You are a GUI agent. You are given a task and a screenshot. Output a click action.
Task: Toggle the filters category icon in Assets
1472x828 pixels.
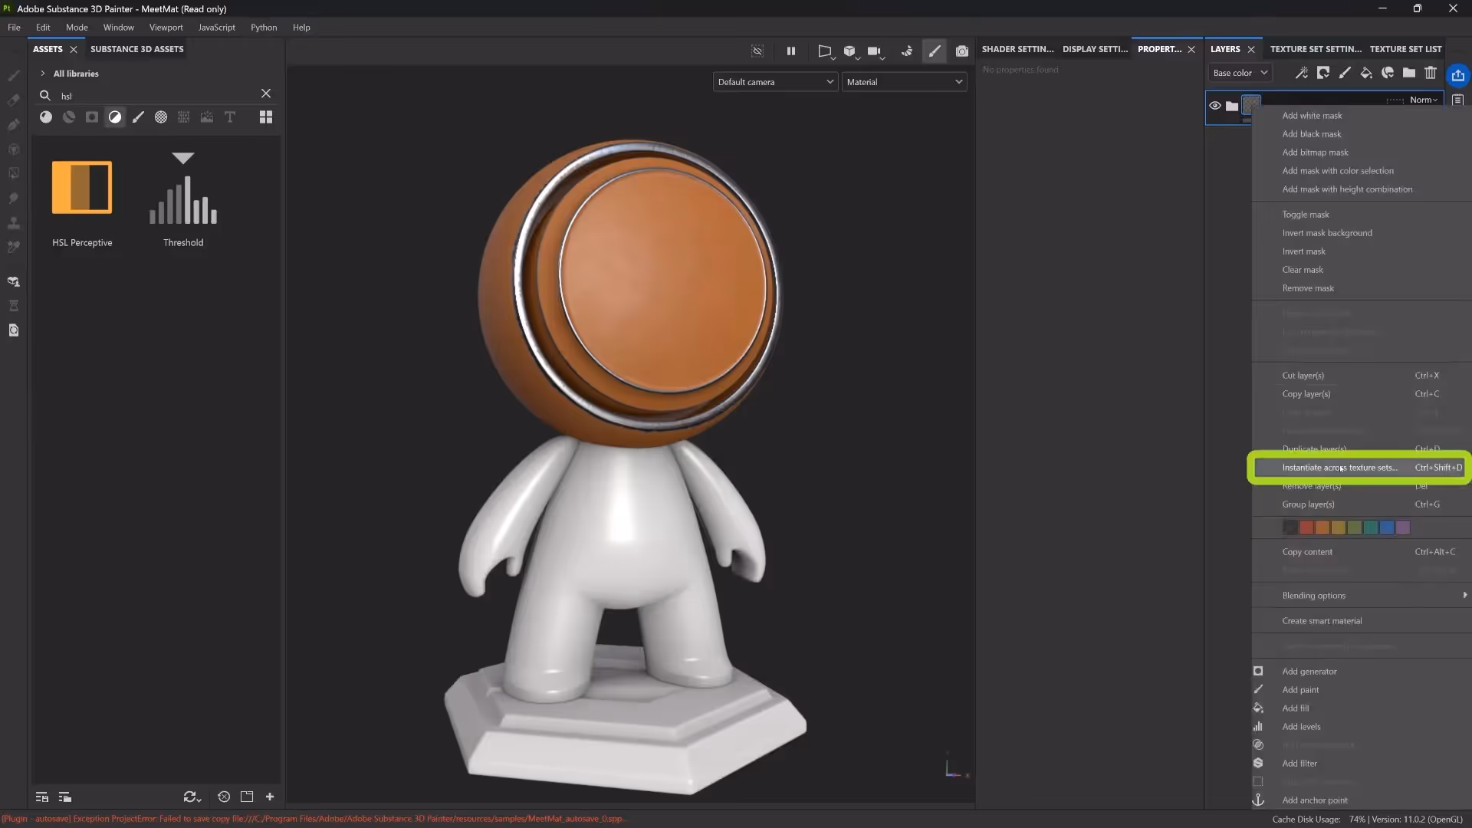coord(115,117)
